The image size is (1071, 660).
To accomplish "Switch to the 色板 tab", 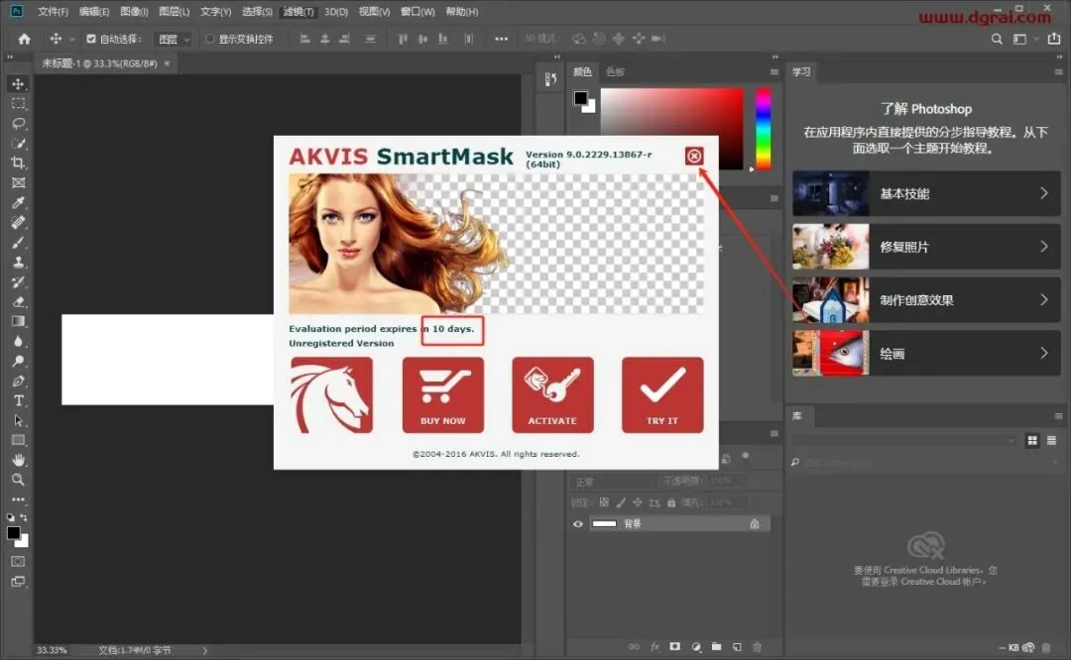I will (x=615, y=71).
